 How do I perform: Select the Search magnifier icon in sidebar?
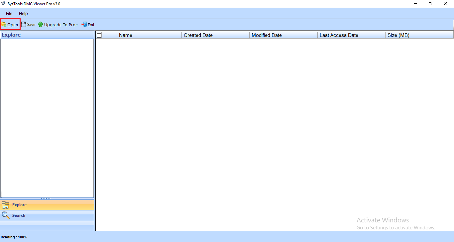6,215
